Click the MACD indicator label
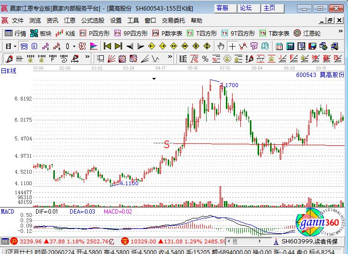This screenshot has width=348, height=254. [7, 211]
